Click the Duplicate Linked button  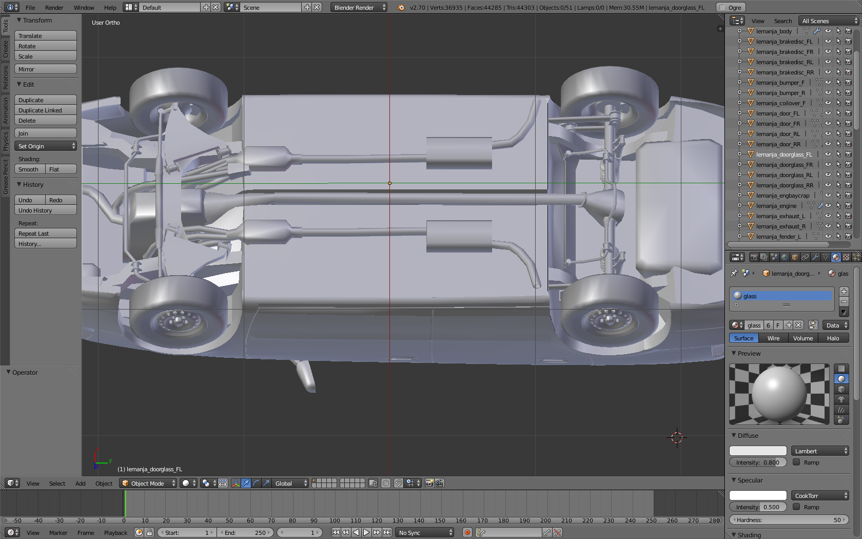pos(45,110)
